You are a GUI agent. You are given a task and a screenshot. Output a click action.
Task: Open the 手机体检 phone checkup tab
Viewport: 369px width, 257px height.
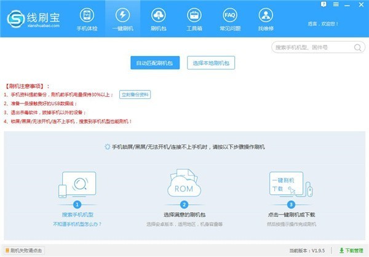87,19
